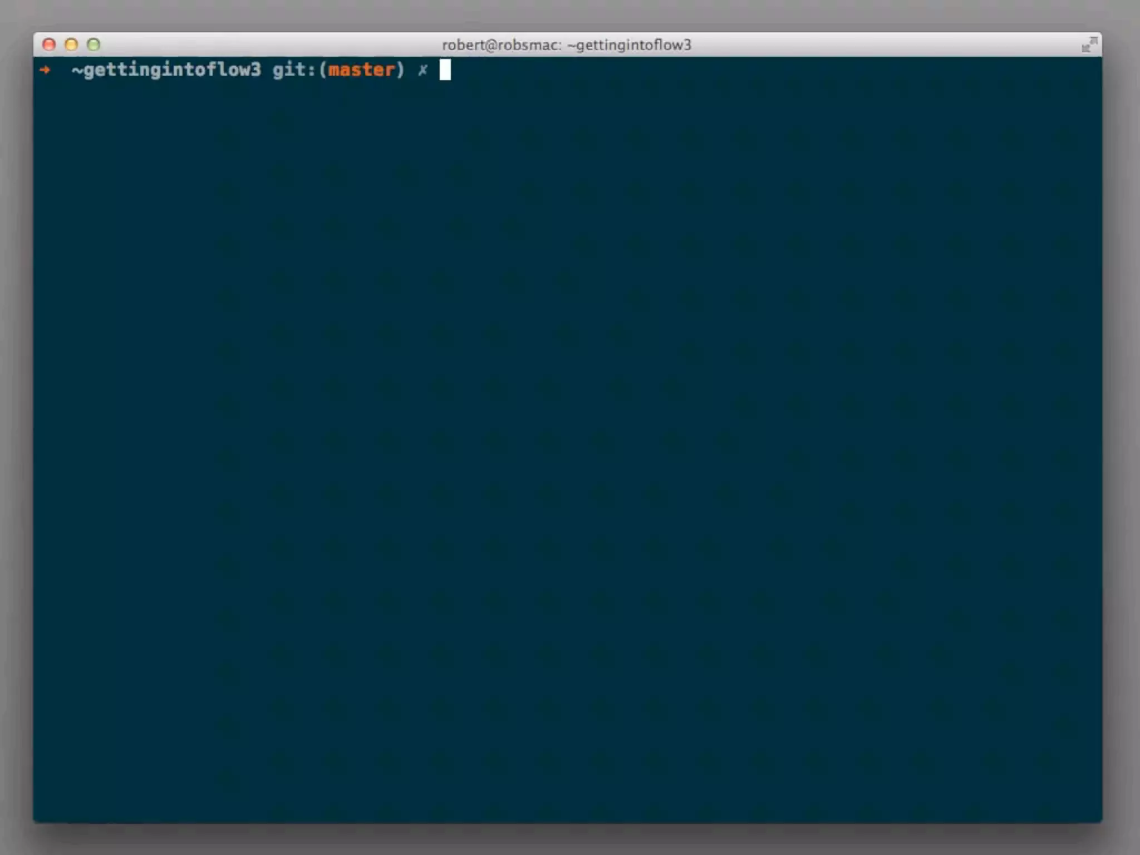1140x855 pixels.
Task: Click closing parenthesis after master
Action: pyautogui.click(x=400, y=70)
